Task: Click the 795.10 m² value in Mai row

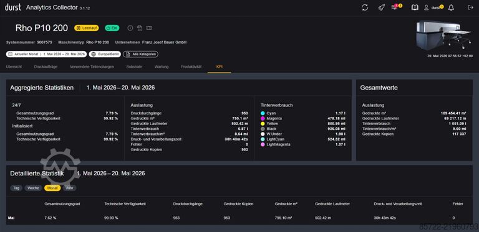Action: click(x=283, y=218)
